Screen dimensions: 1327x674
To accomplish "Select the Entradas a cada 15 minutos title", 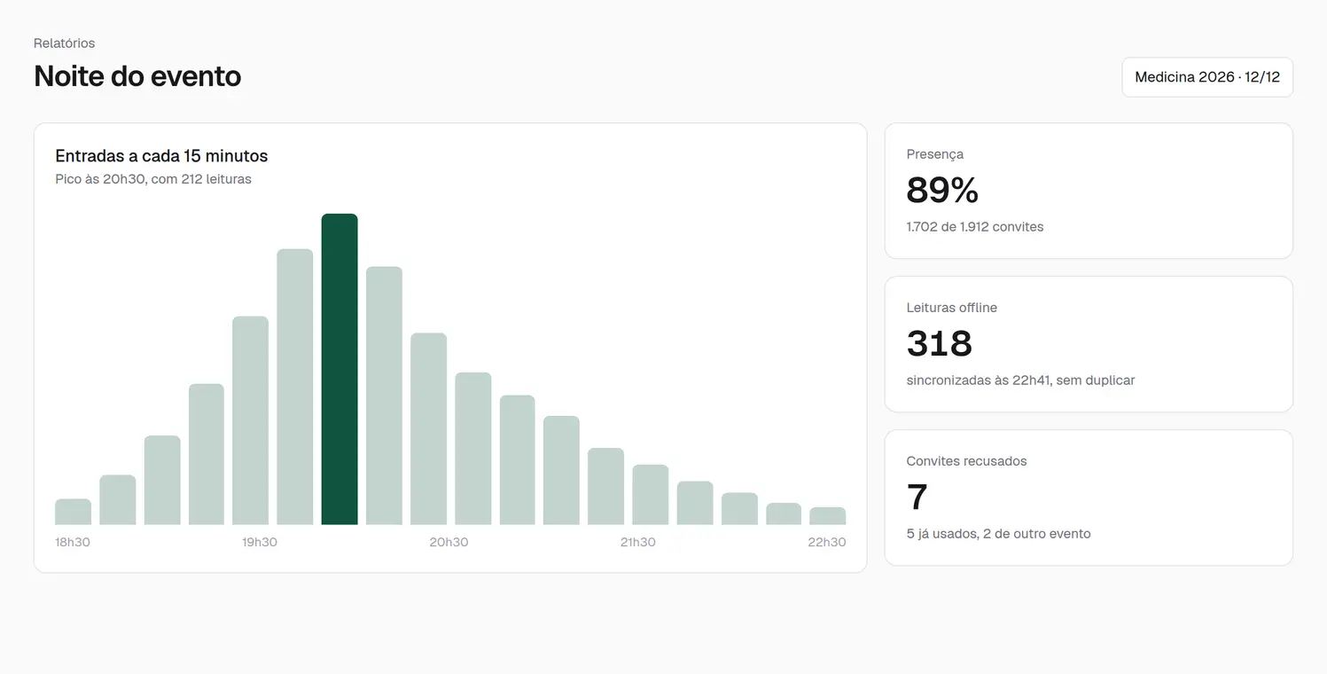I will tap(161, 156).
